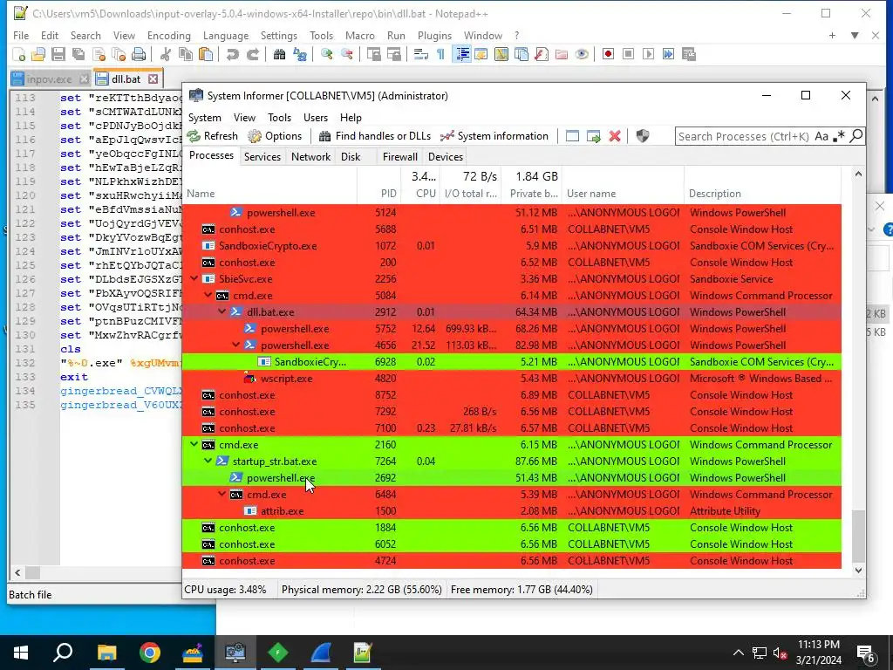Click the shield icon in System Informer toolbar
The height and width of the screenshot is (670, 893).
pyautogui.click(x=643, y=136)
